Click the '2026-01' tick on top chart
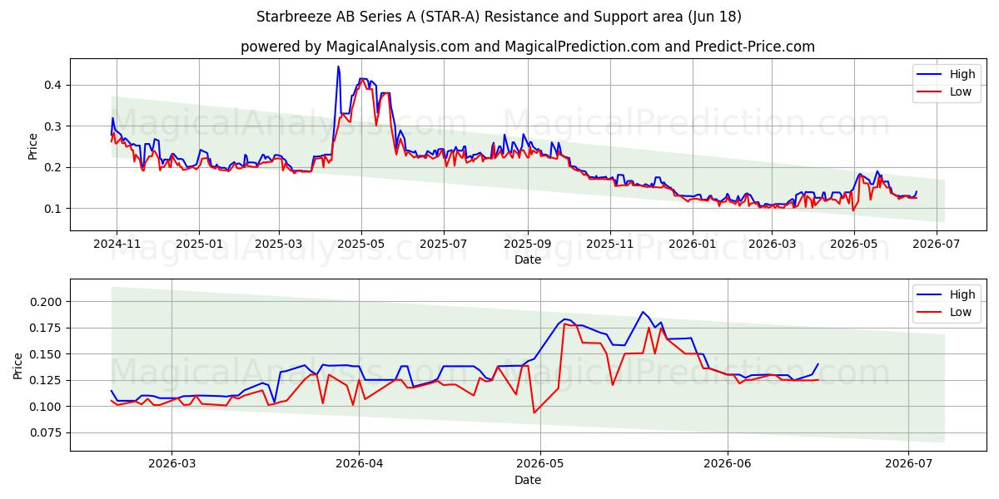 [692, 244]
